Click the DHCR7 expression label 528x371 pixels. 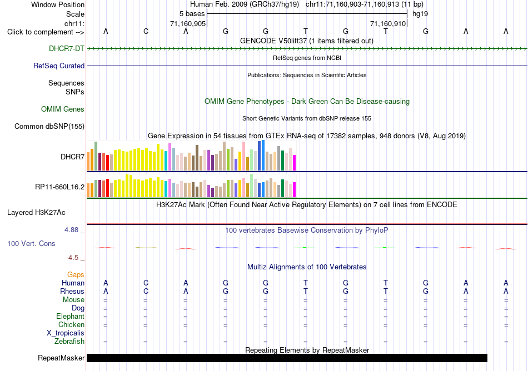pyautogui.click(x=72, y=157)
